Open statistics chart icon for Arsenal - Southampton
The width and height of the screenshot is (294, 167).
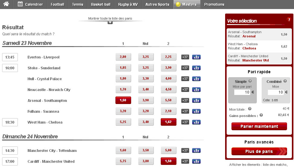pos(196,100)
